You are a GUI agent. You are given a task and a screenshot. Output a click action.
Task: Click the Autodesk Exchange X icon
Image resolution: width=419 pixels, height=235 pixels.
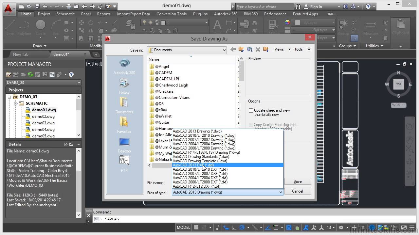tap(345, 7)
